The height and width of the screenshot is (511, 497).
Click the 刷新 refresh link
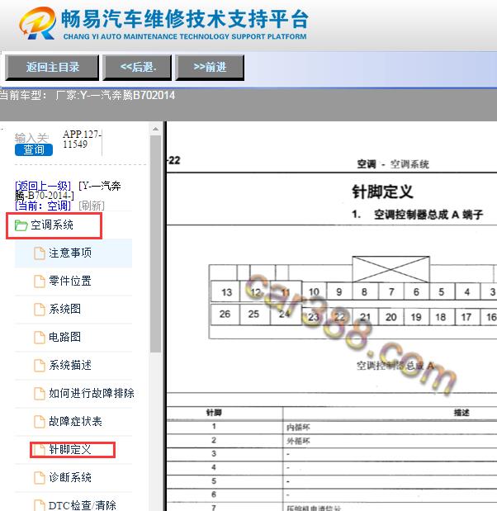tap(92, 206)
